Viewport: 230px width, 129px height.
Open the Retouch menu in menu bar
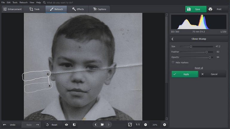click(24, 2)
